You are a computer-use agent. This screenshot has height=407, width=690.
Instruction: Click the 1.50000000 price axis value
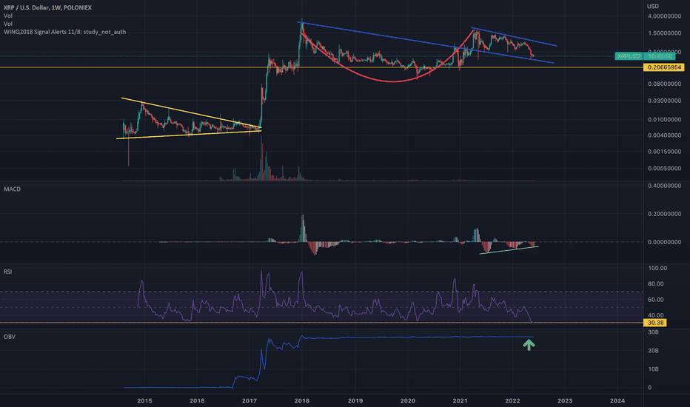coord(664,33)
